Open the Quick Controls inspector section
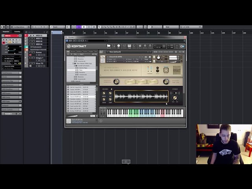252x189 pixels. coord(11,109)
